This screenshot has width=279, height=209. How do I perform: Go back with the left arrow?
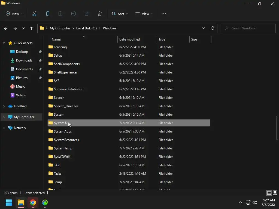click(x=6, y=28)
